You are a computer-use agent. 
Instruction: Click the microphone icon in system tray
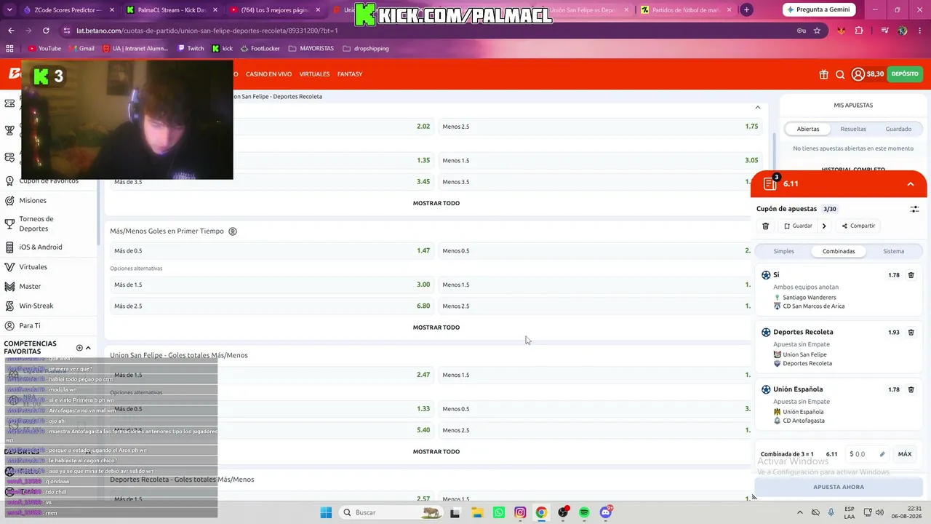pyautogui.click(x=831, y=512)
